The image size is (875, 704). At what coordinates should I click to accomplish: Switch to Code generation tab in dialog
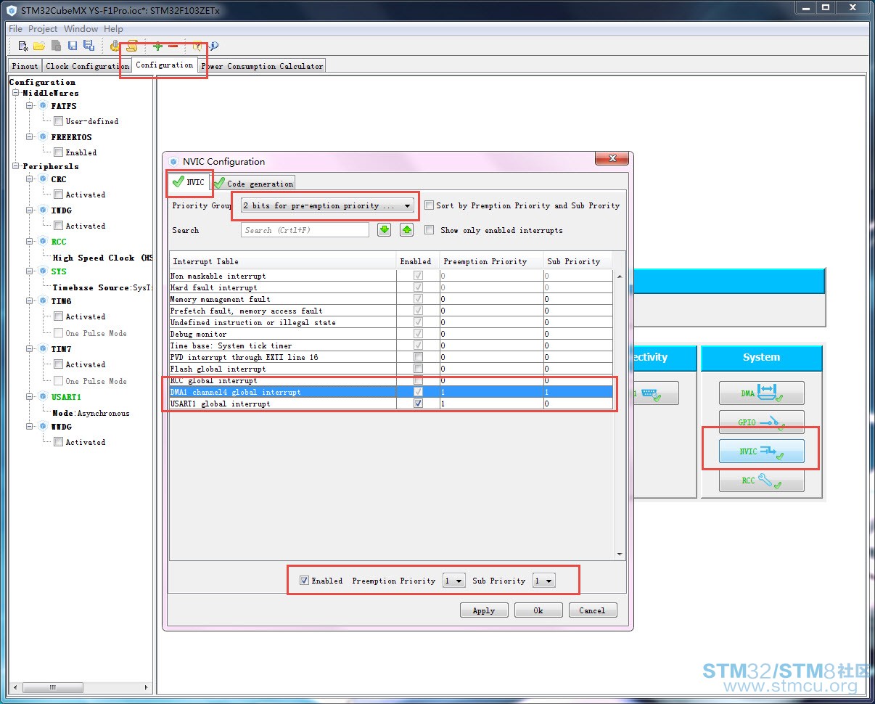pos(254,184)
